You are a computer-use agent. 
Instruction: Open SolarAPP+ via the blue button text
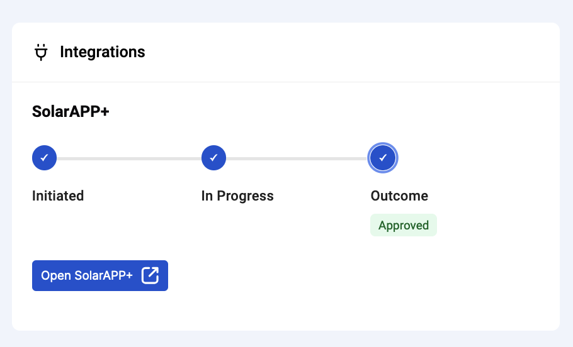tap(87, 275)
